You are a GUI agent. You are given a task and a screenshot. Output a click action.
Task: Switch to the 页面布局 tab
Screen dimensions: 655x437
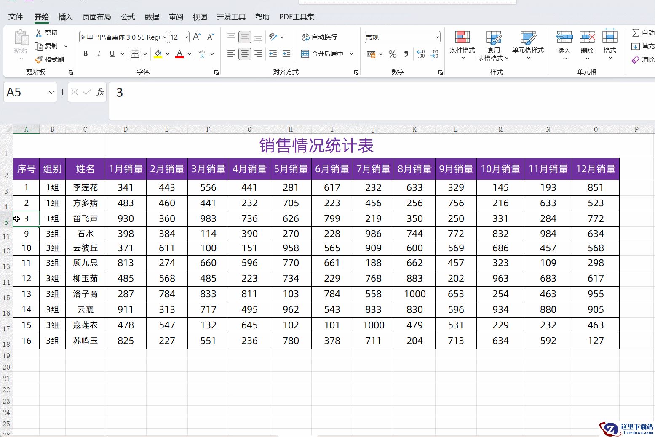[97, 17]
